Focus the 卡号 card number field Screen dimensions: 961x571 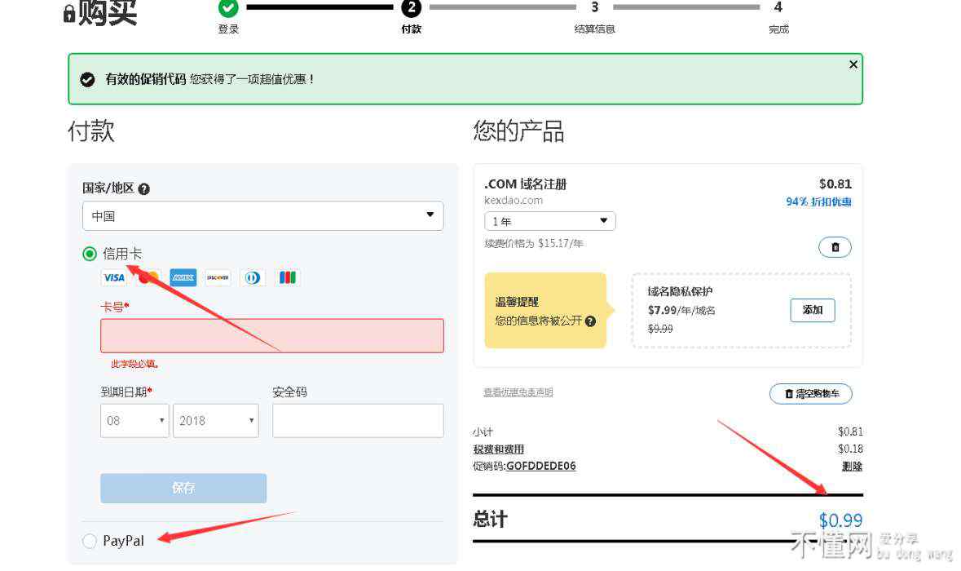pos(272,335)
